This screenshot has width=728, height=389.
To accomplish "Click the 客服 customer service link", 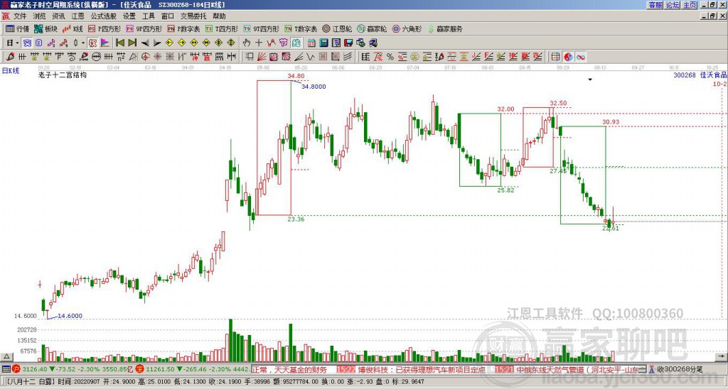I will tap(655, 5).
